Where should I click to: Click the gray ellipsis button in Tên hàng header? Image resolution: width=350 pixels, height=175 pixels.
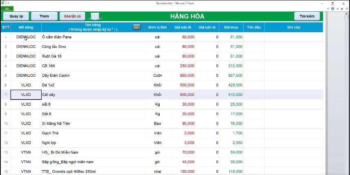136,27
